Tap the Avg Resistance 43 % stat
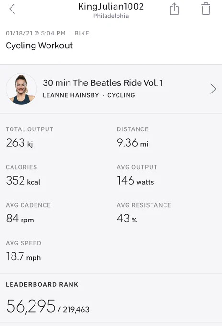 pyautogui.click(x=144, y=213)
